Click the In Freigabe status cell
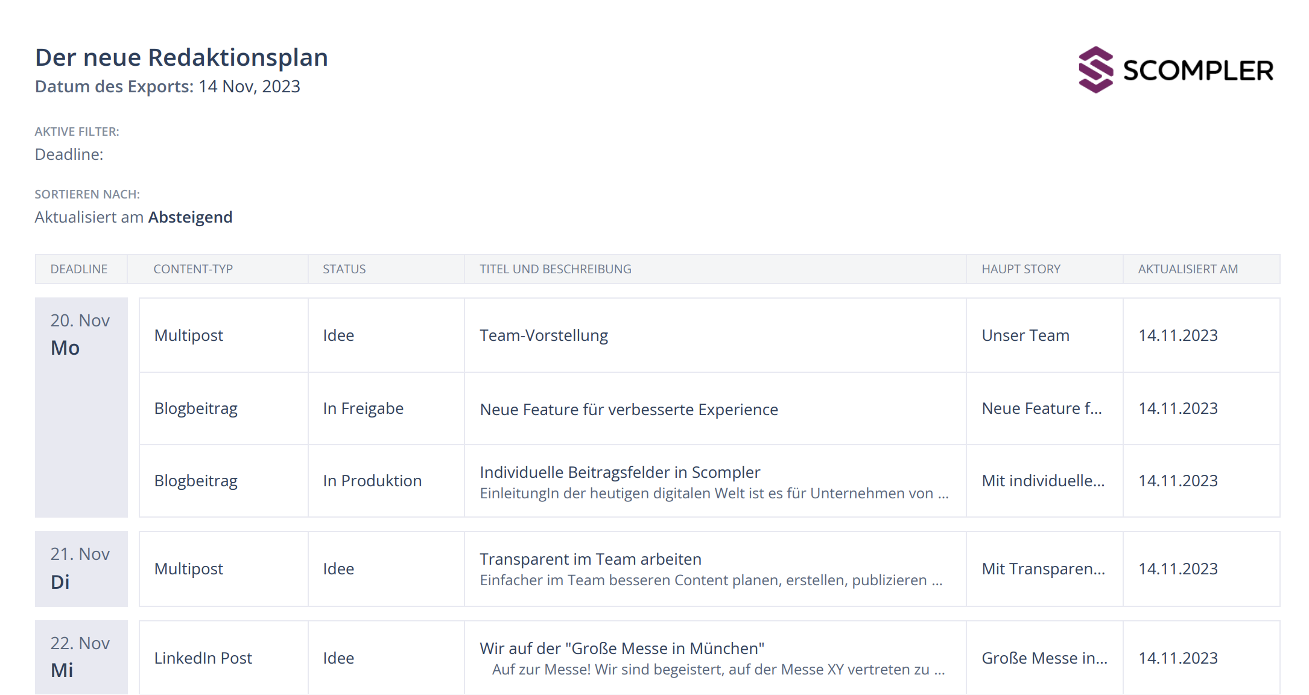1309x695 pixels. [x=363, y=408]
